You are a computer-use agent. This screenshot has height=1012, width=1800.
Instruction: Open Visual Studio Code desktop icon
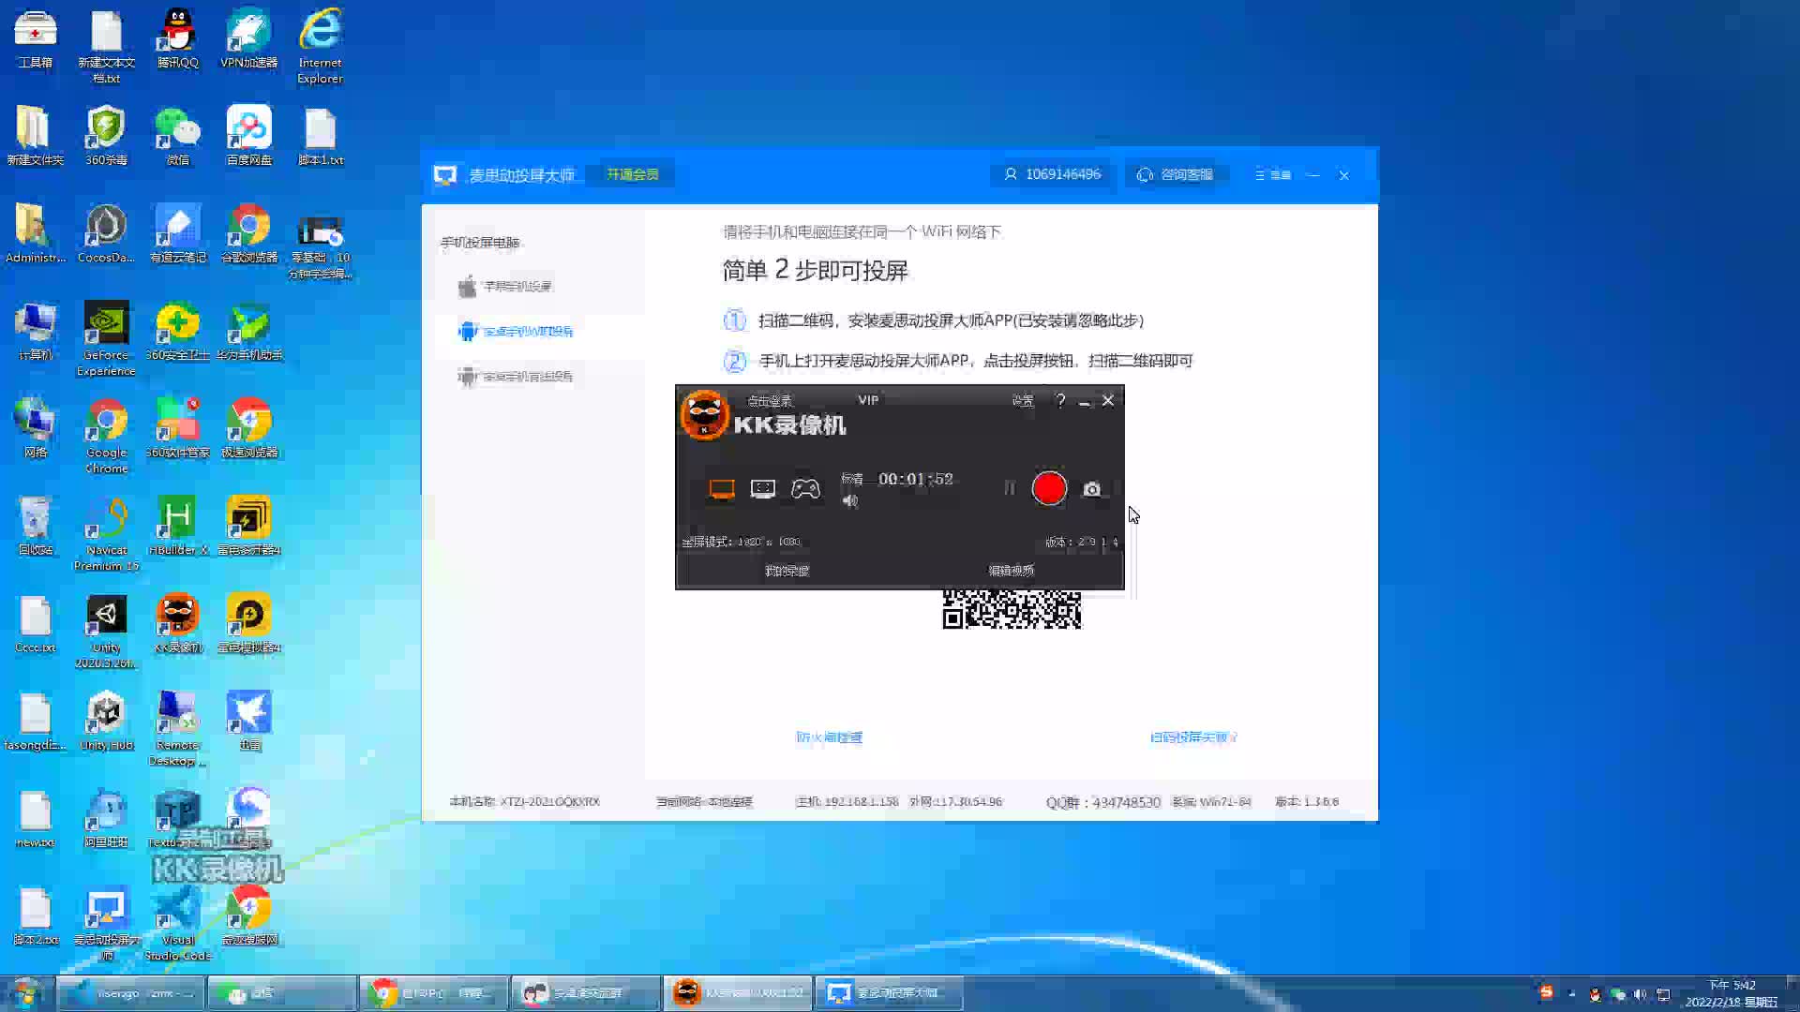[x=177, y=924]
